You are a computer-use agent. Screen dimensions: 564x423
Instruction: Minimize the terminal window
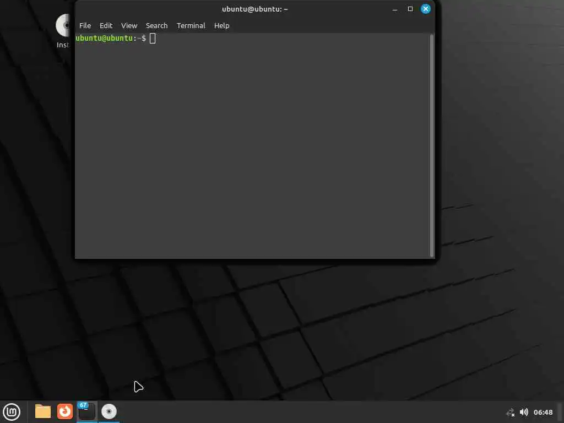[x=394, y=9]
